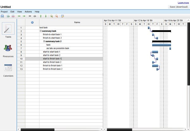Click the Delete task toolbar icon
Image resolution: width=190 pixels, height=131 pixels.
pos(13,16)
